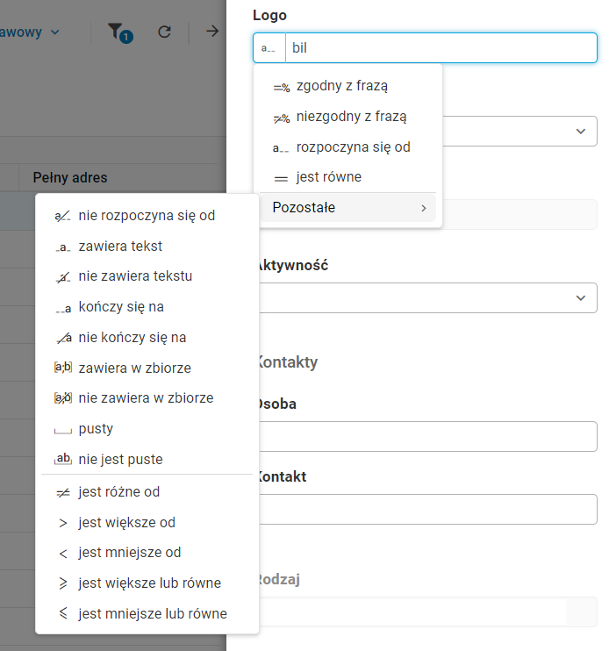Open the dropdown chevron below the Logo field
609x651 pixels.
[580, 132]
